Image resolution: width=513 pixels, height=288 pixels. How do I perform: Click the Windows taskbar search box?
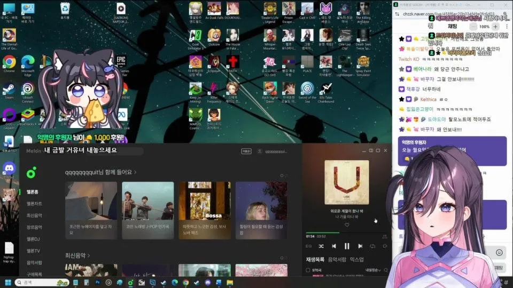pos(37,282)
